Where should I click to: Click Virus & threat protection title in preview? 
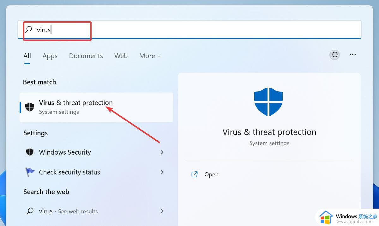269,132
